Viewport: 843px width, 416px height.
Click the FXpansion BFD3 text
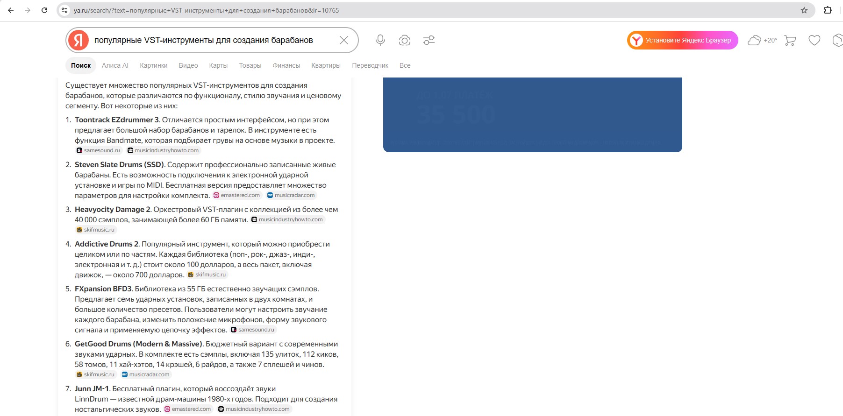[x=104, y=289]
